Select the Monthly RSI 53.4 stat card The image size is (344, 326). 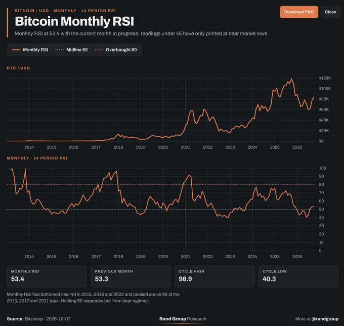pyautogui.click(x=47, y=276)
